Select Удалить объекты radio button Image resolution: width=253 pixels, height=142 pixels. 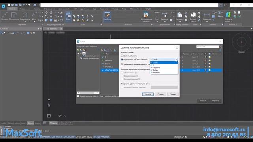(x=122, y=56)
